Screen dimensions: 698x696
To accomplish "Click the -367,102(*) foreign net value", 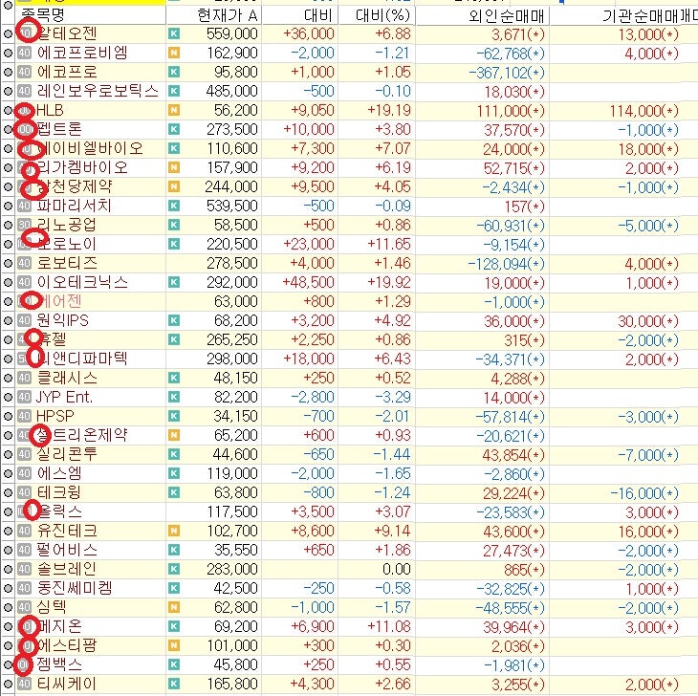I will (x=507, y=73).
